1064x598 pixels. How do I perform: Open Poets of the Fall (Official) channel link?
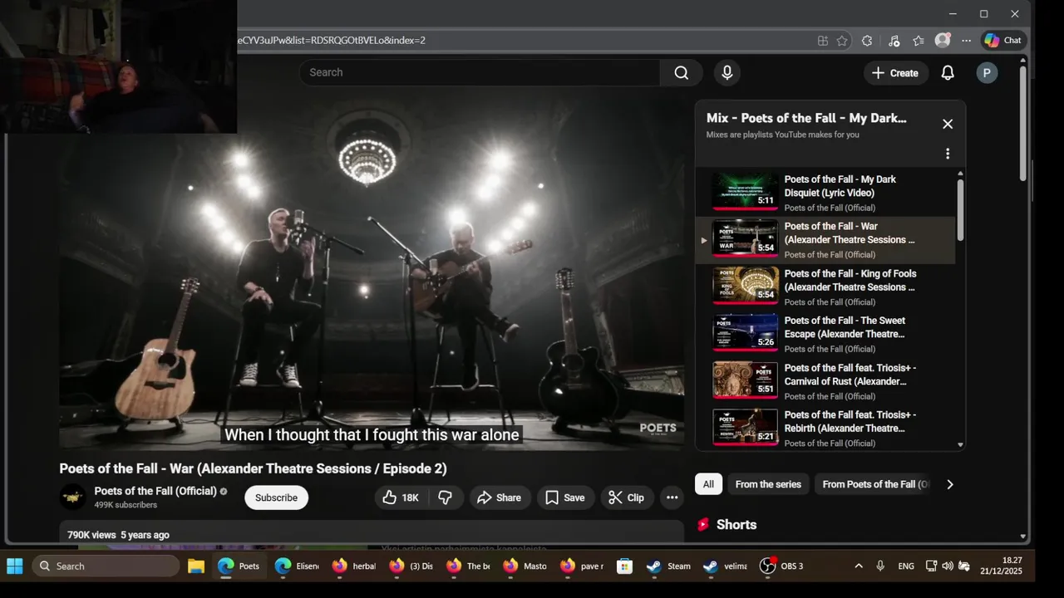click(155, 491)
